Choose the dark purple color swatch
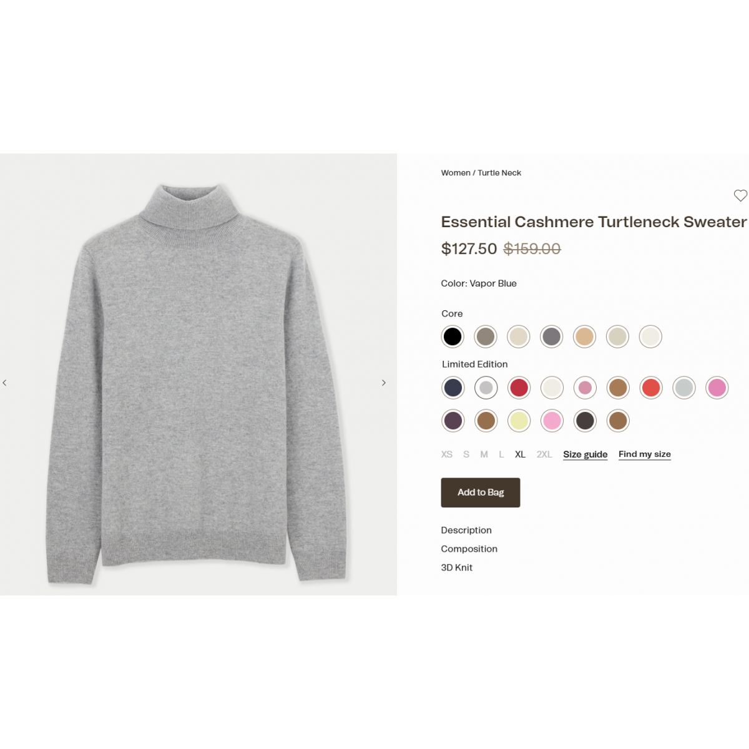 (453, 421)
